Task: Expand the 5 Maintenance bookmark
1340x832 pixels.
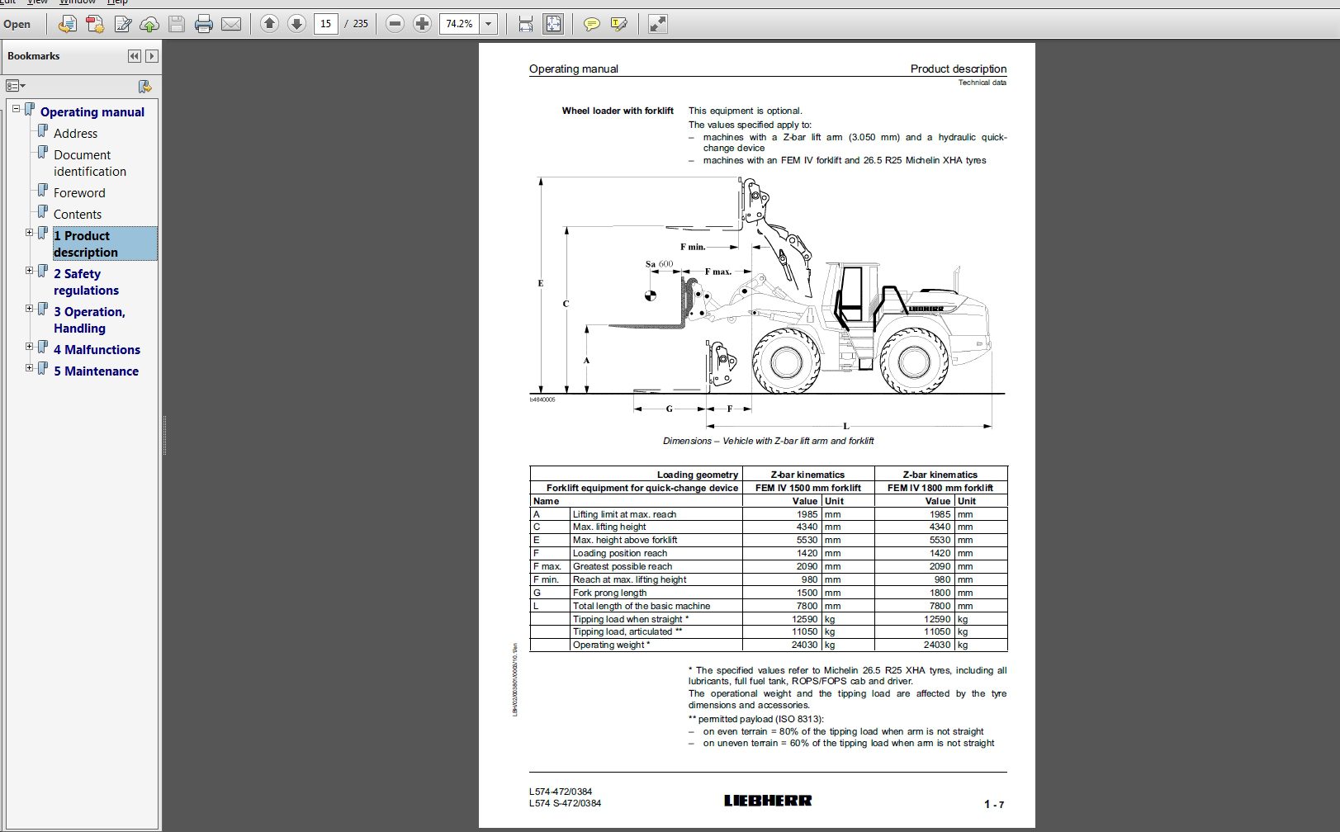Action: [30, 368]
